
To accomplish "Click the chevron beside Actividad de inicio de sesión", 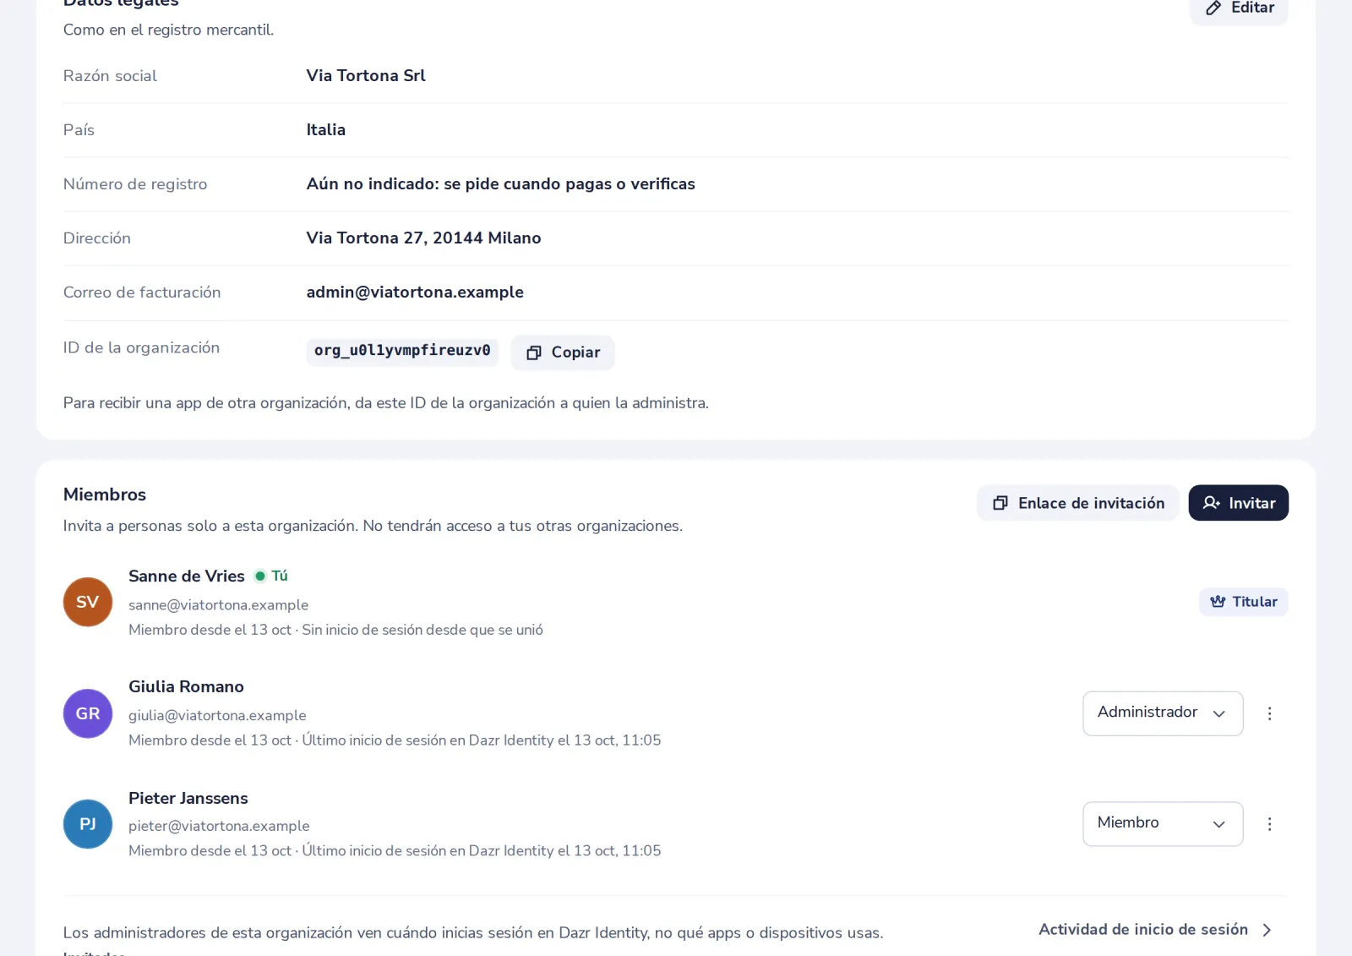I will pos(1267,930).
